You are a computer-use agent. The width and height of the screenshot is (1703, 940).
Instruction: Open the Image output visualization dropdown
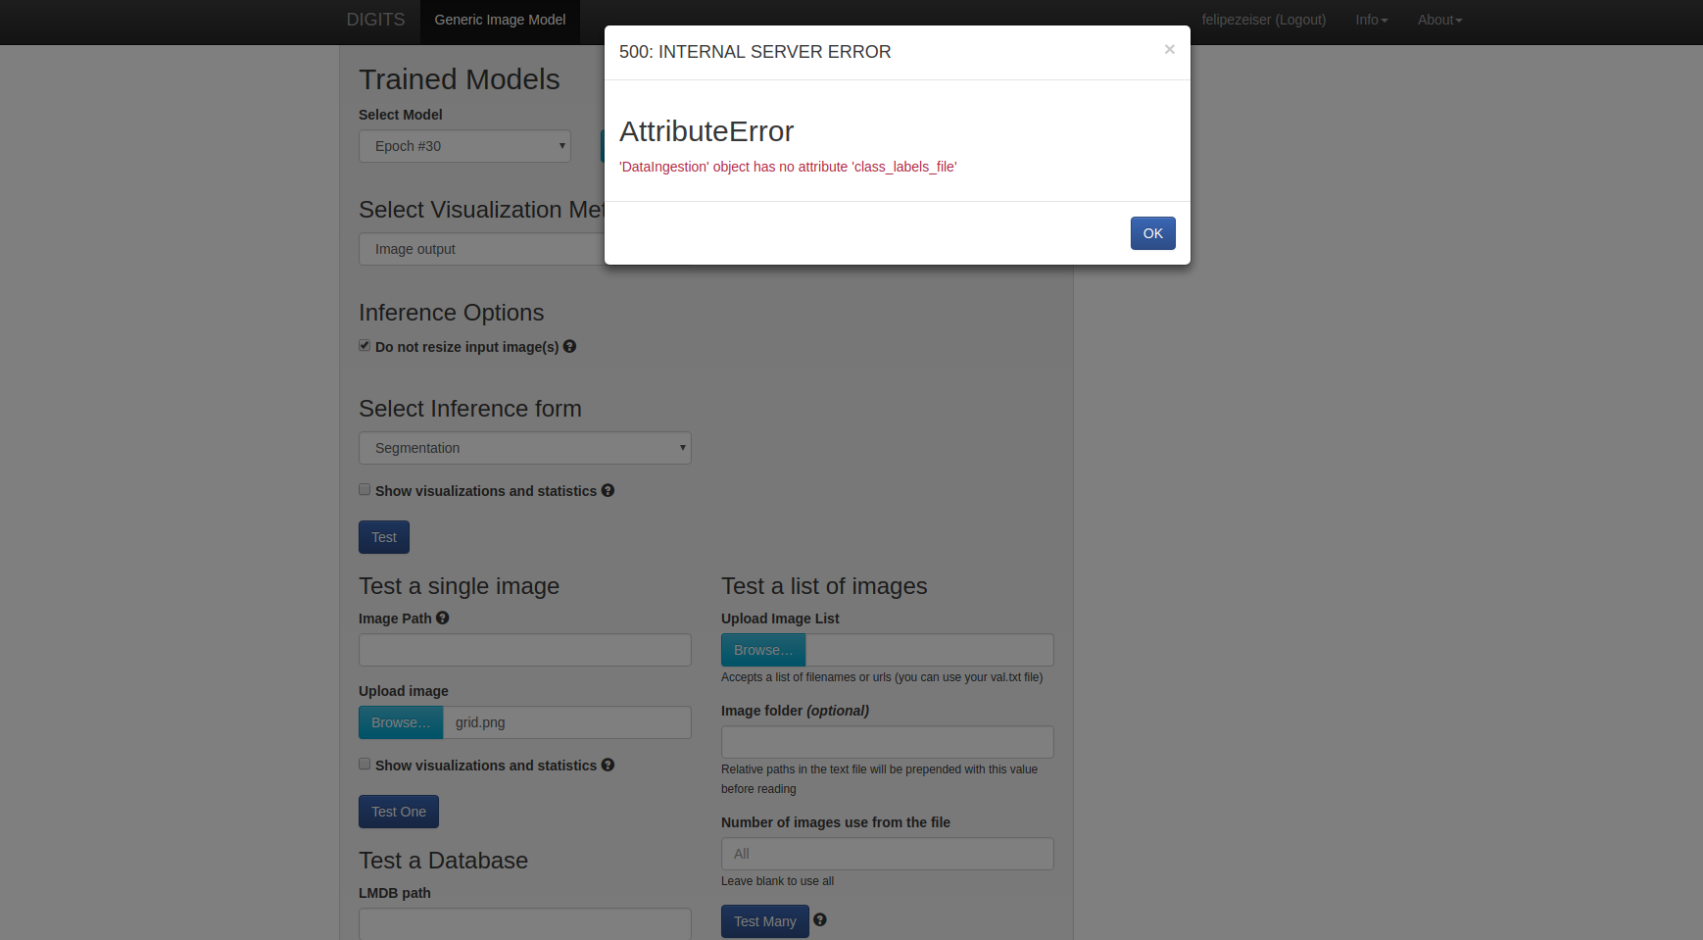tap(481, 249)
